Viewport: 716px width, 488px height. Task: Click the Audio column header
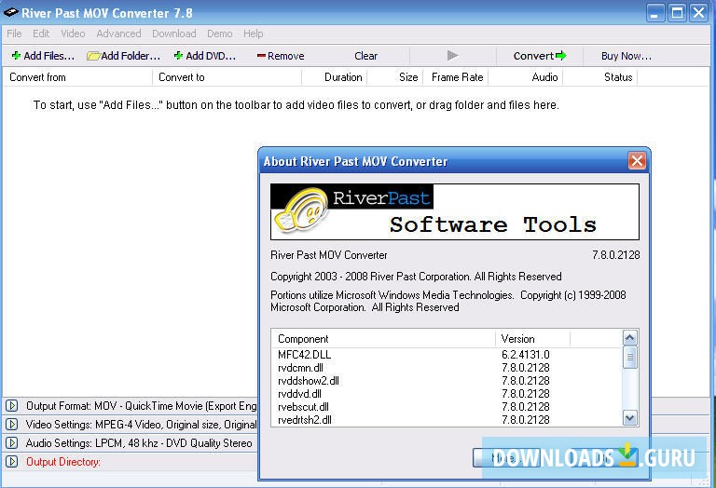coord(526,77)
